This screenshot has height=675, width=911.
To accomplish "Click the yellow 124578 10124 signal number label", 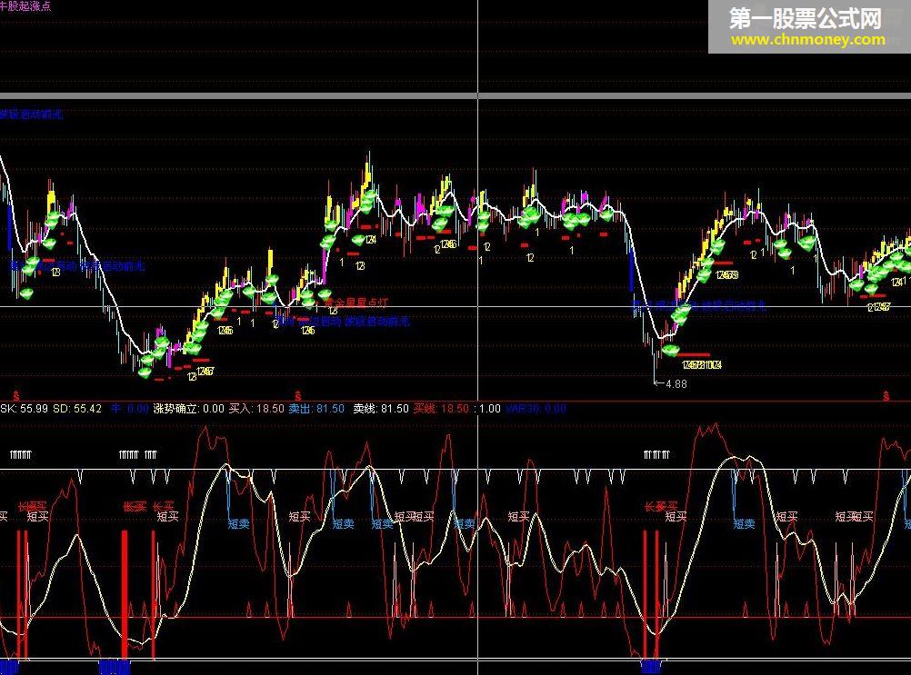I will pos(702,365).
